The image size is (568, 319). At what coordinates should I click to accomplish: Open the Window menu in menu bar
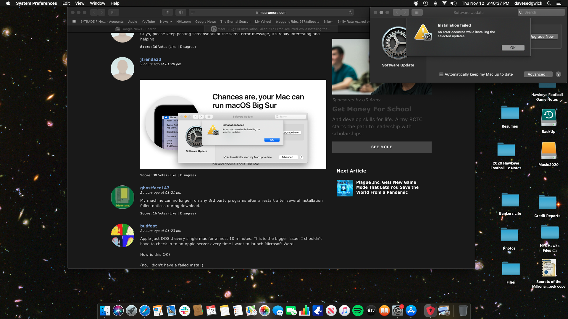pyautogui.click(x=97, y=3)
